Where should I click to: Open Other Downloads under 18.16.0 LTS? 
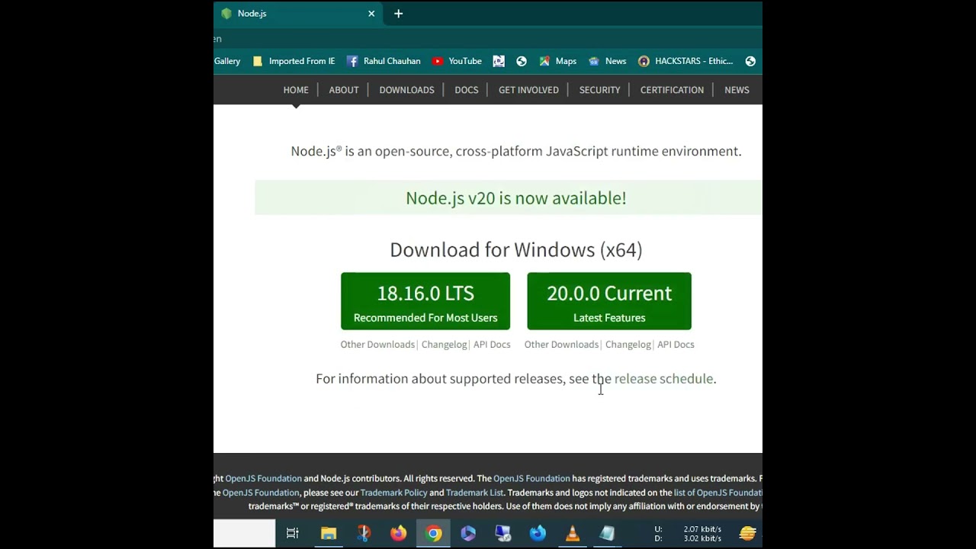pos(377,345)
